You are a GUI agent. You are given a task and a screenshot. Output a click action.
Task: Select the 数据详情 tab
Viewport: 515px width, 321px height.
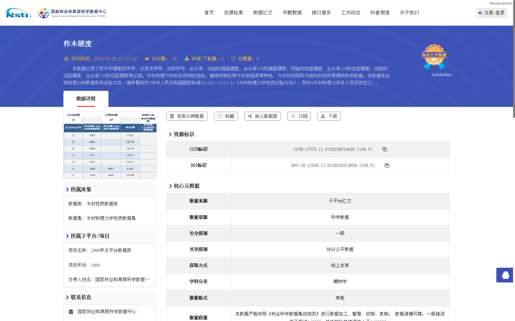click(86, 99)
